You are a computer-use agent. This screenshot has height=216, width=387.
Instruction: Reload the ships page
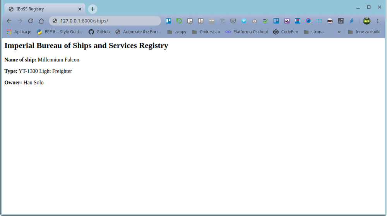pos(31,21)
